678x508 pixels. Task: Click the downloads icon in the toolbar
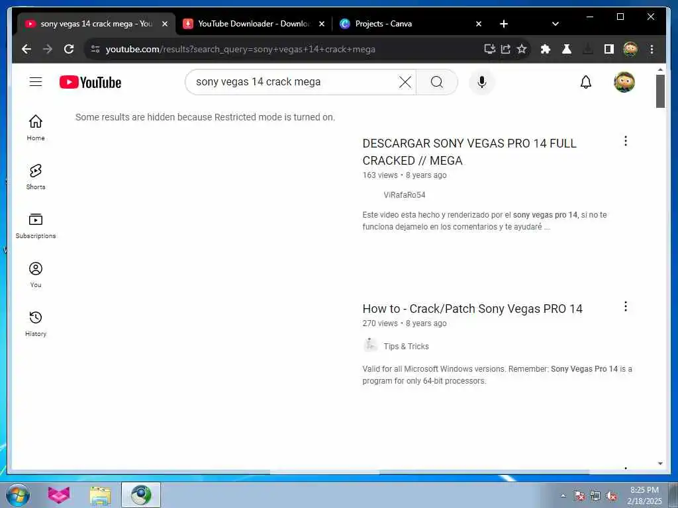click(x=588, y=49)
